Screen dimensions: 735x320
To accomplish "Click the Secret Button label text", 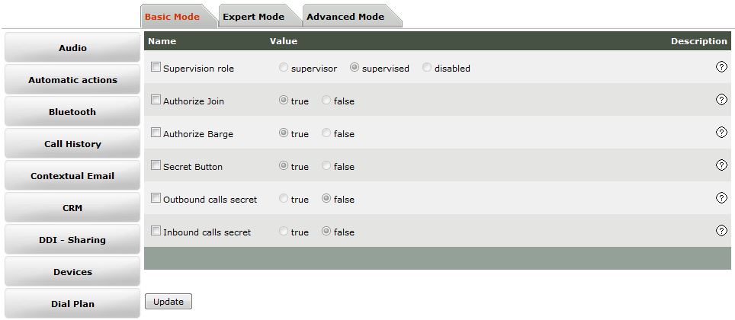I will [x=193, y=167].
